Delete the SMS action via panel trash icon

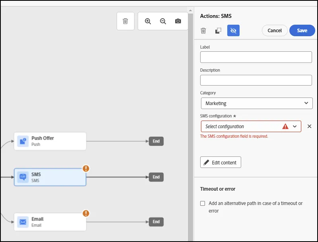coord(203,31)
